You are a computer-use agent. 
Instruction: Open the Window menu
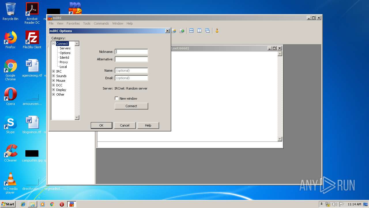point(118,23)
